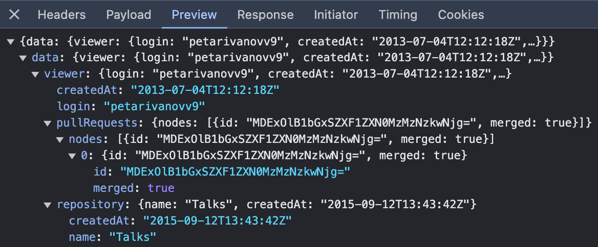Collapse the repository node

tap(48, 205)
